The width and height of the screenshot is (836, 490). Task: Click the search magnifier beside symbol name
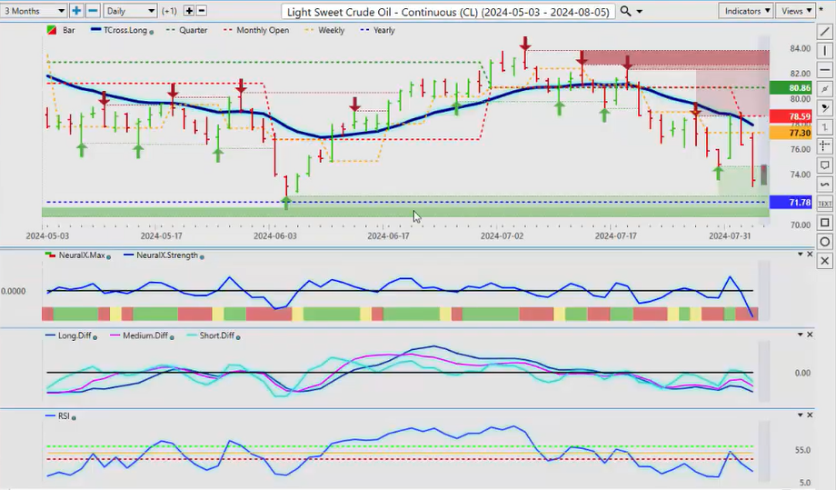(x=626, y=11)
